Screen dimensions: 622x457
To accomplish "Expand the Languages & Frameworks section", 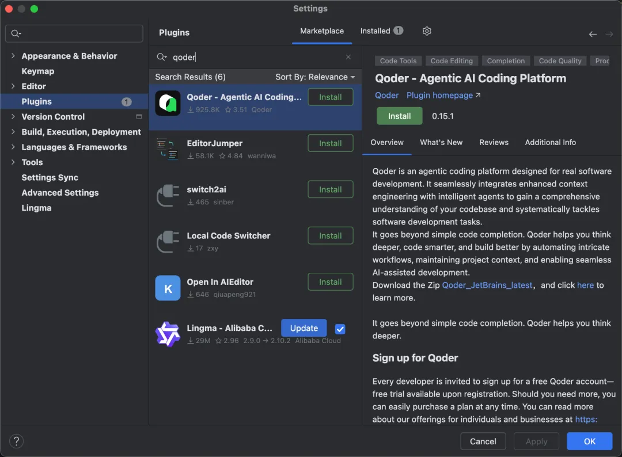I will (x=13, y=147).
